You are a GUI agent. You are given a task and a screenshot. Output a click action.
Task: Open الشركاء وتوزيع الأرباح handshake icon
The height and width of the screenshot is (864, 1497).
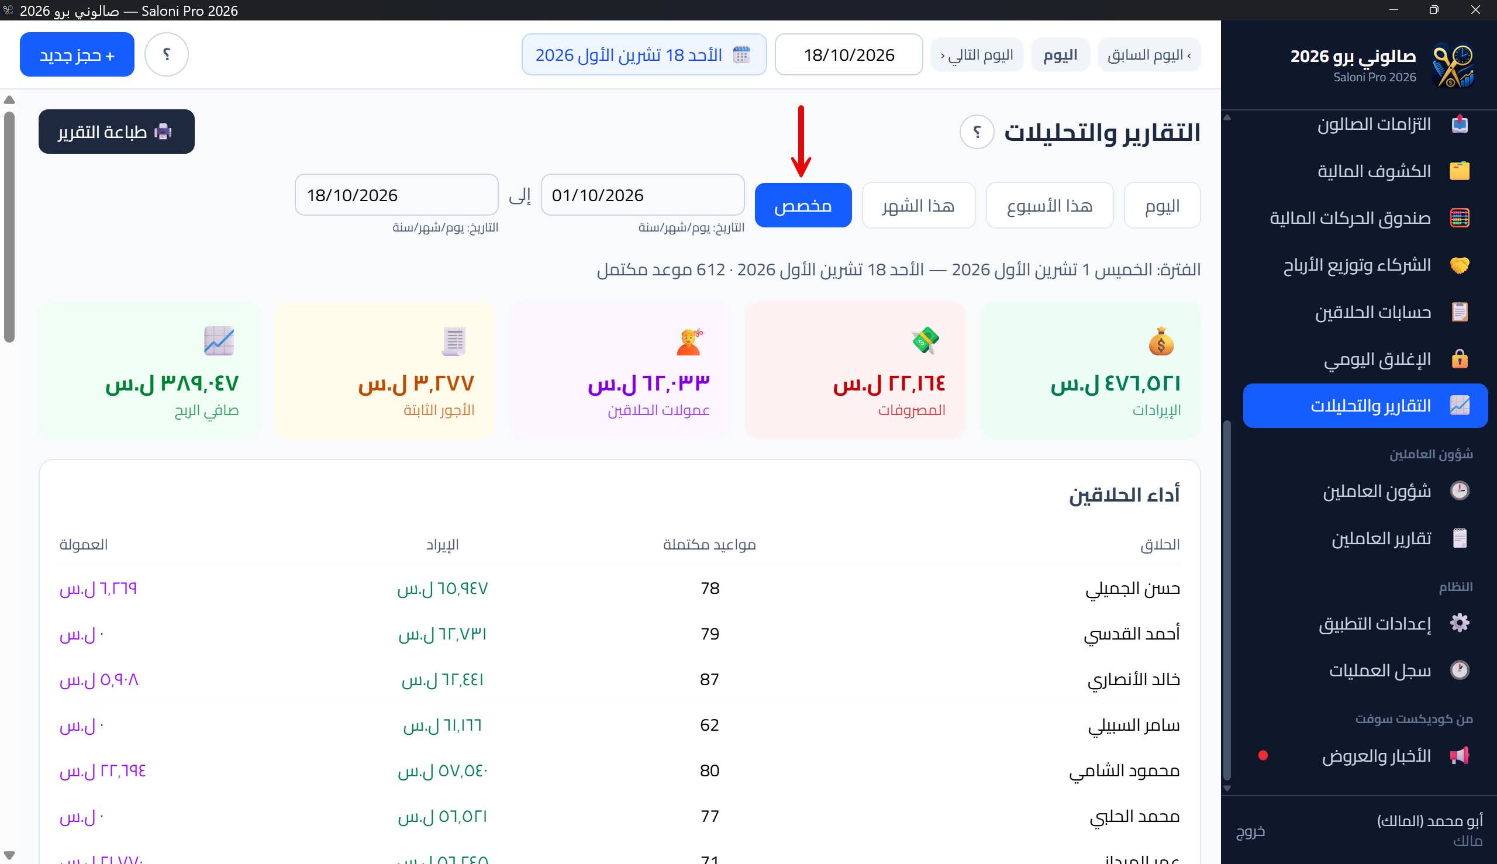1459,265
